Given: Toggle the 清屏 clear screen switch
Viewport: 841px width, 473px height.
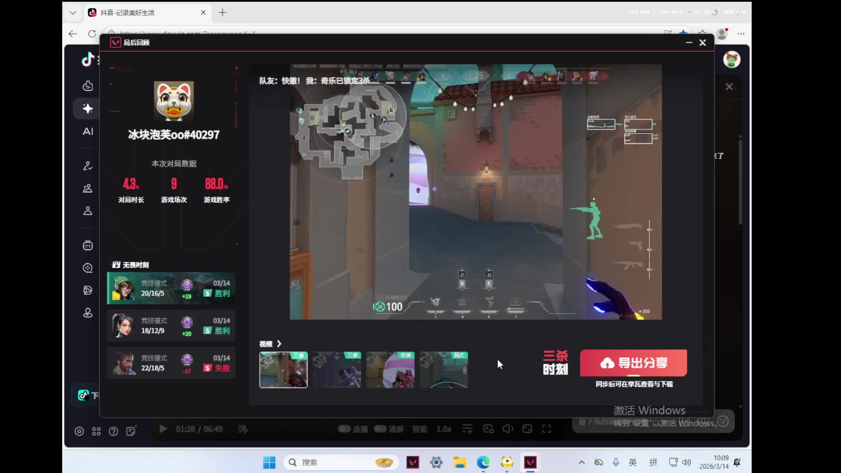Looking at the screenshot, I should tap(380, 429).
